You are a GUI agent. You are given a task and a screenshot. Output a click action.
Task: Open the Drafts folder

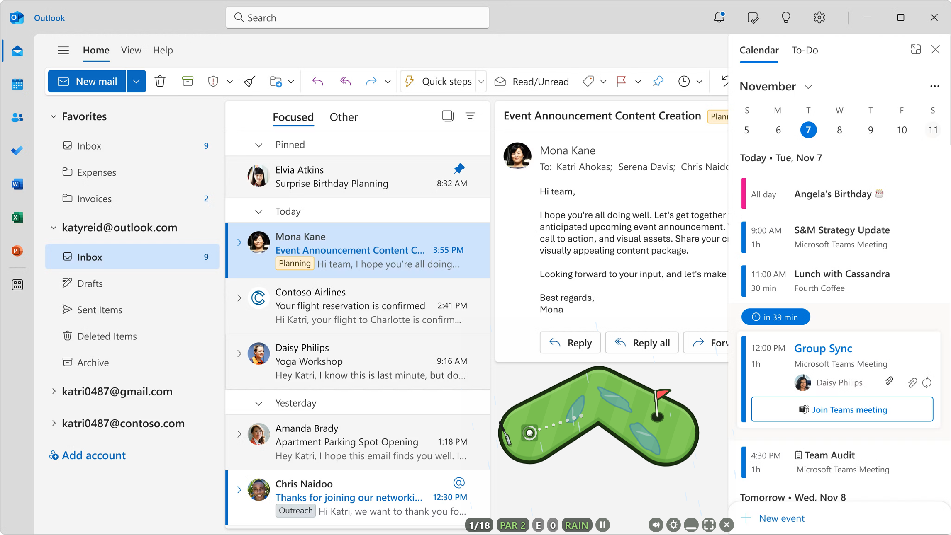132,283
